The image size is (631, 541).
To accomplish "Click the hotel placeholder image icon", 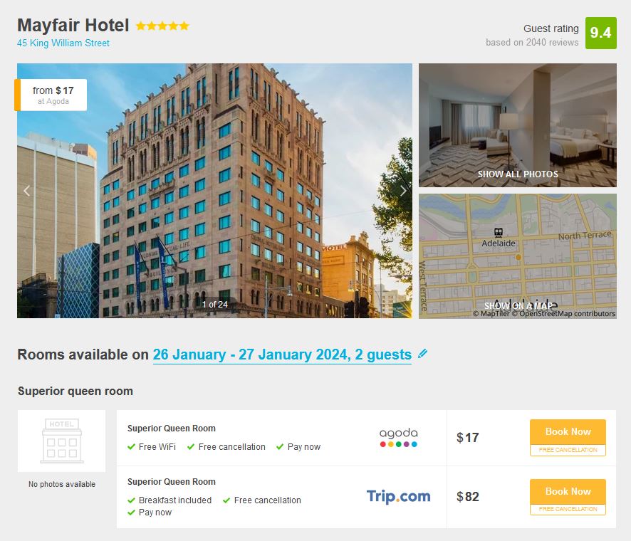I will click(x=61, y=441).
